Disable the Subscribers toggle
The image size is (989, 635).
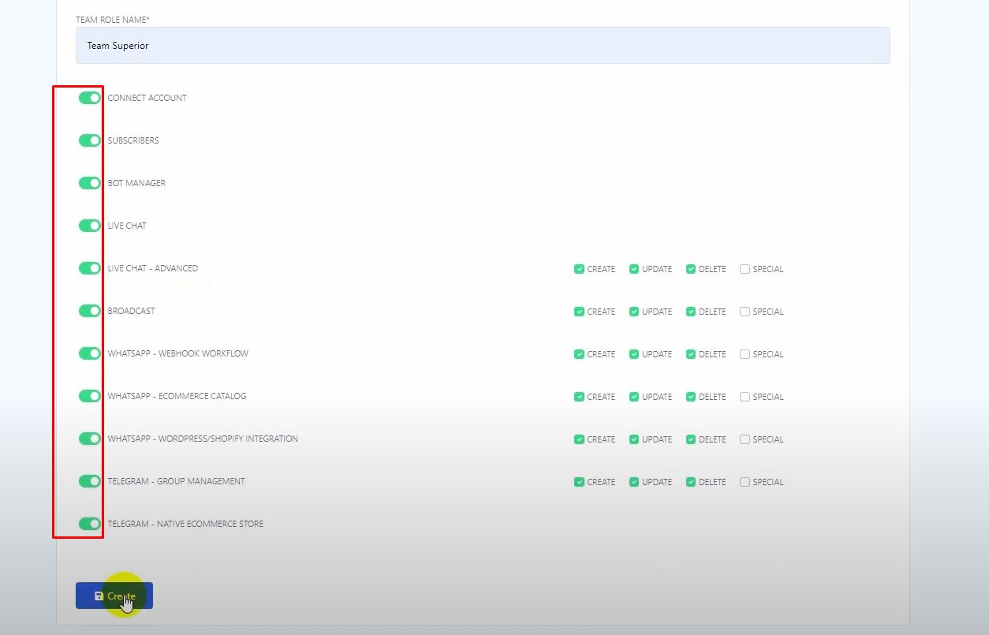[x=90, y=140]
